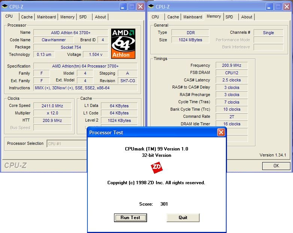Click the Voltage value 1.504 v
This screenshot has height=233, width=293.
[x=96, y=54]
